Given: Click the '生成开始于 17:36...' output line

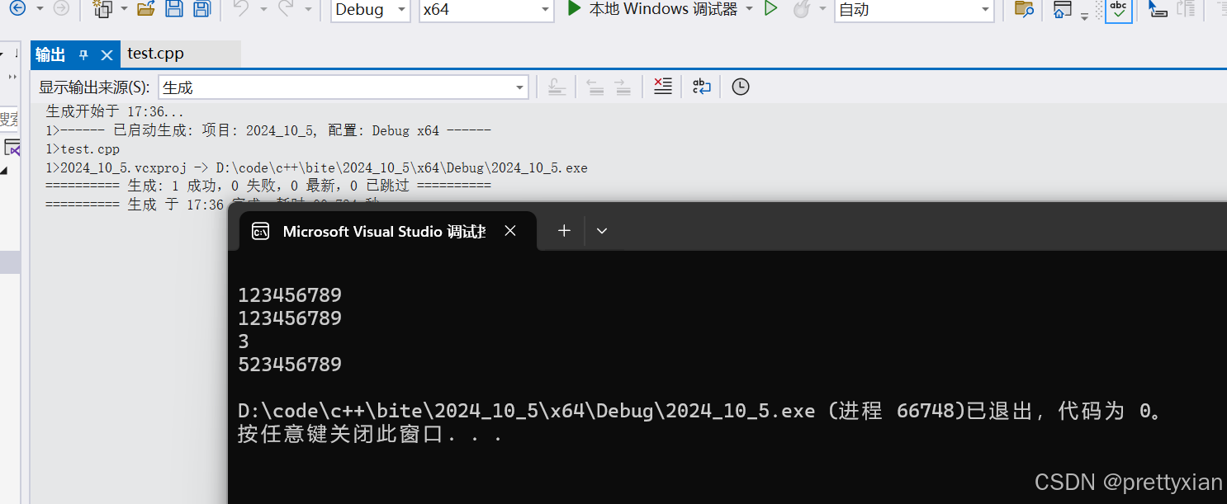Looking at the screenshot, I should coord(115,111).
